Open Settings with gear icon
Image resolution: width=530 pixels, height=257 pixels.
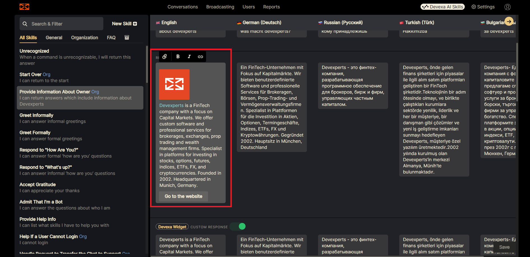483,7
